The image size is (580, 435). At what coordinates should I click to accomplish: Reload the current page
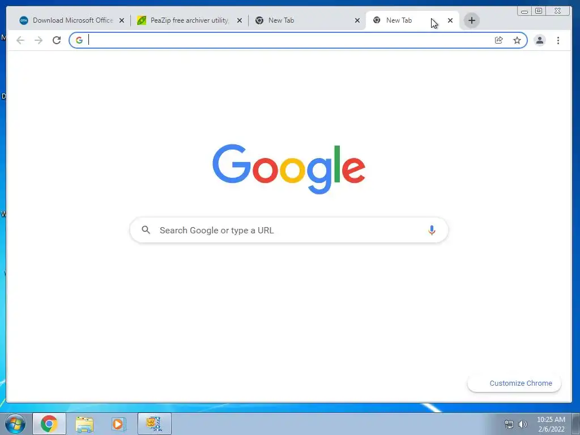coord(57,40)
